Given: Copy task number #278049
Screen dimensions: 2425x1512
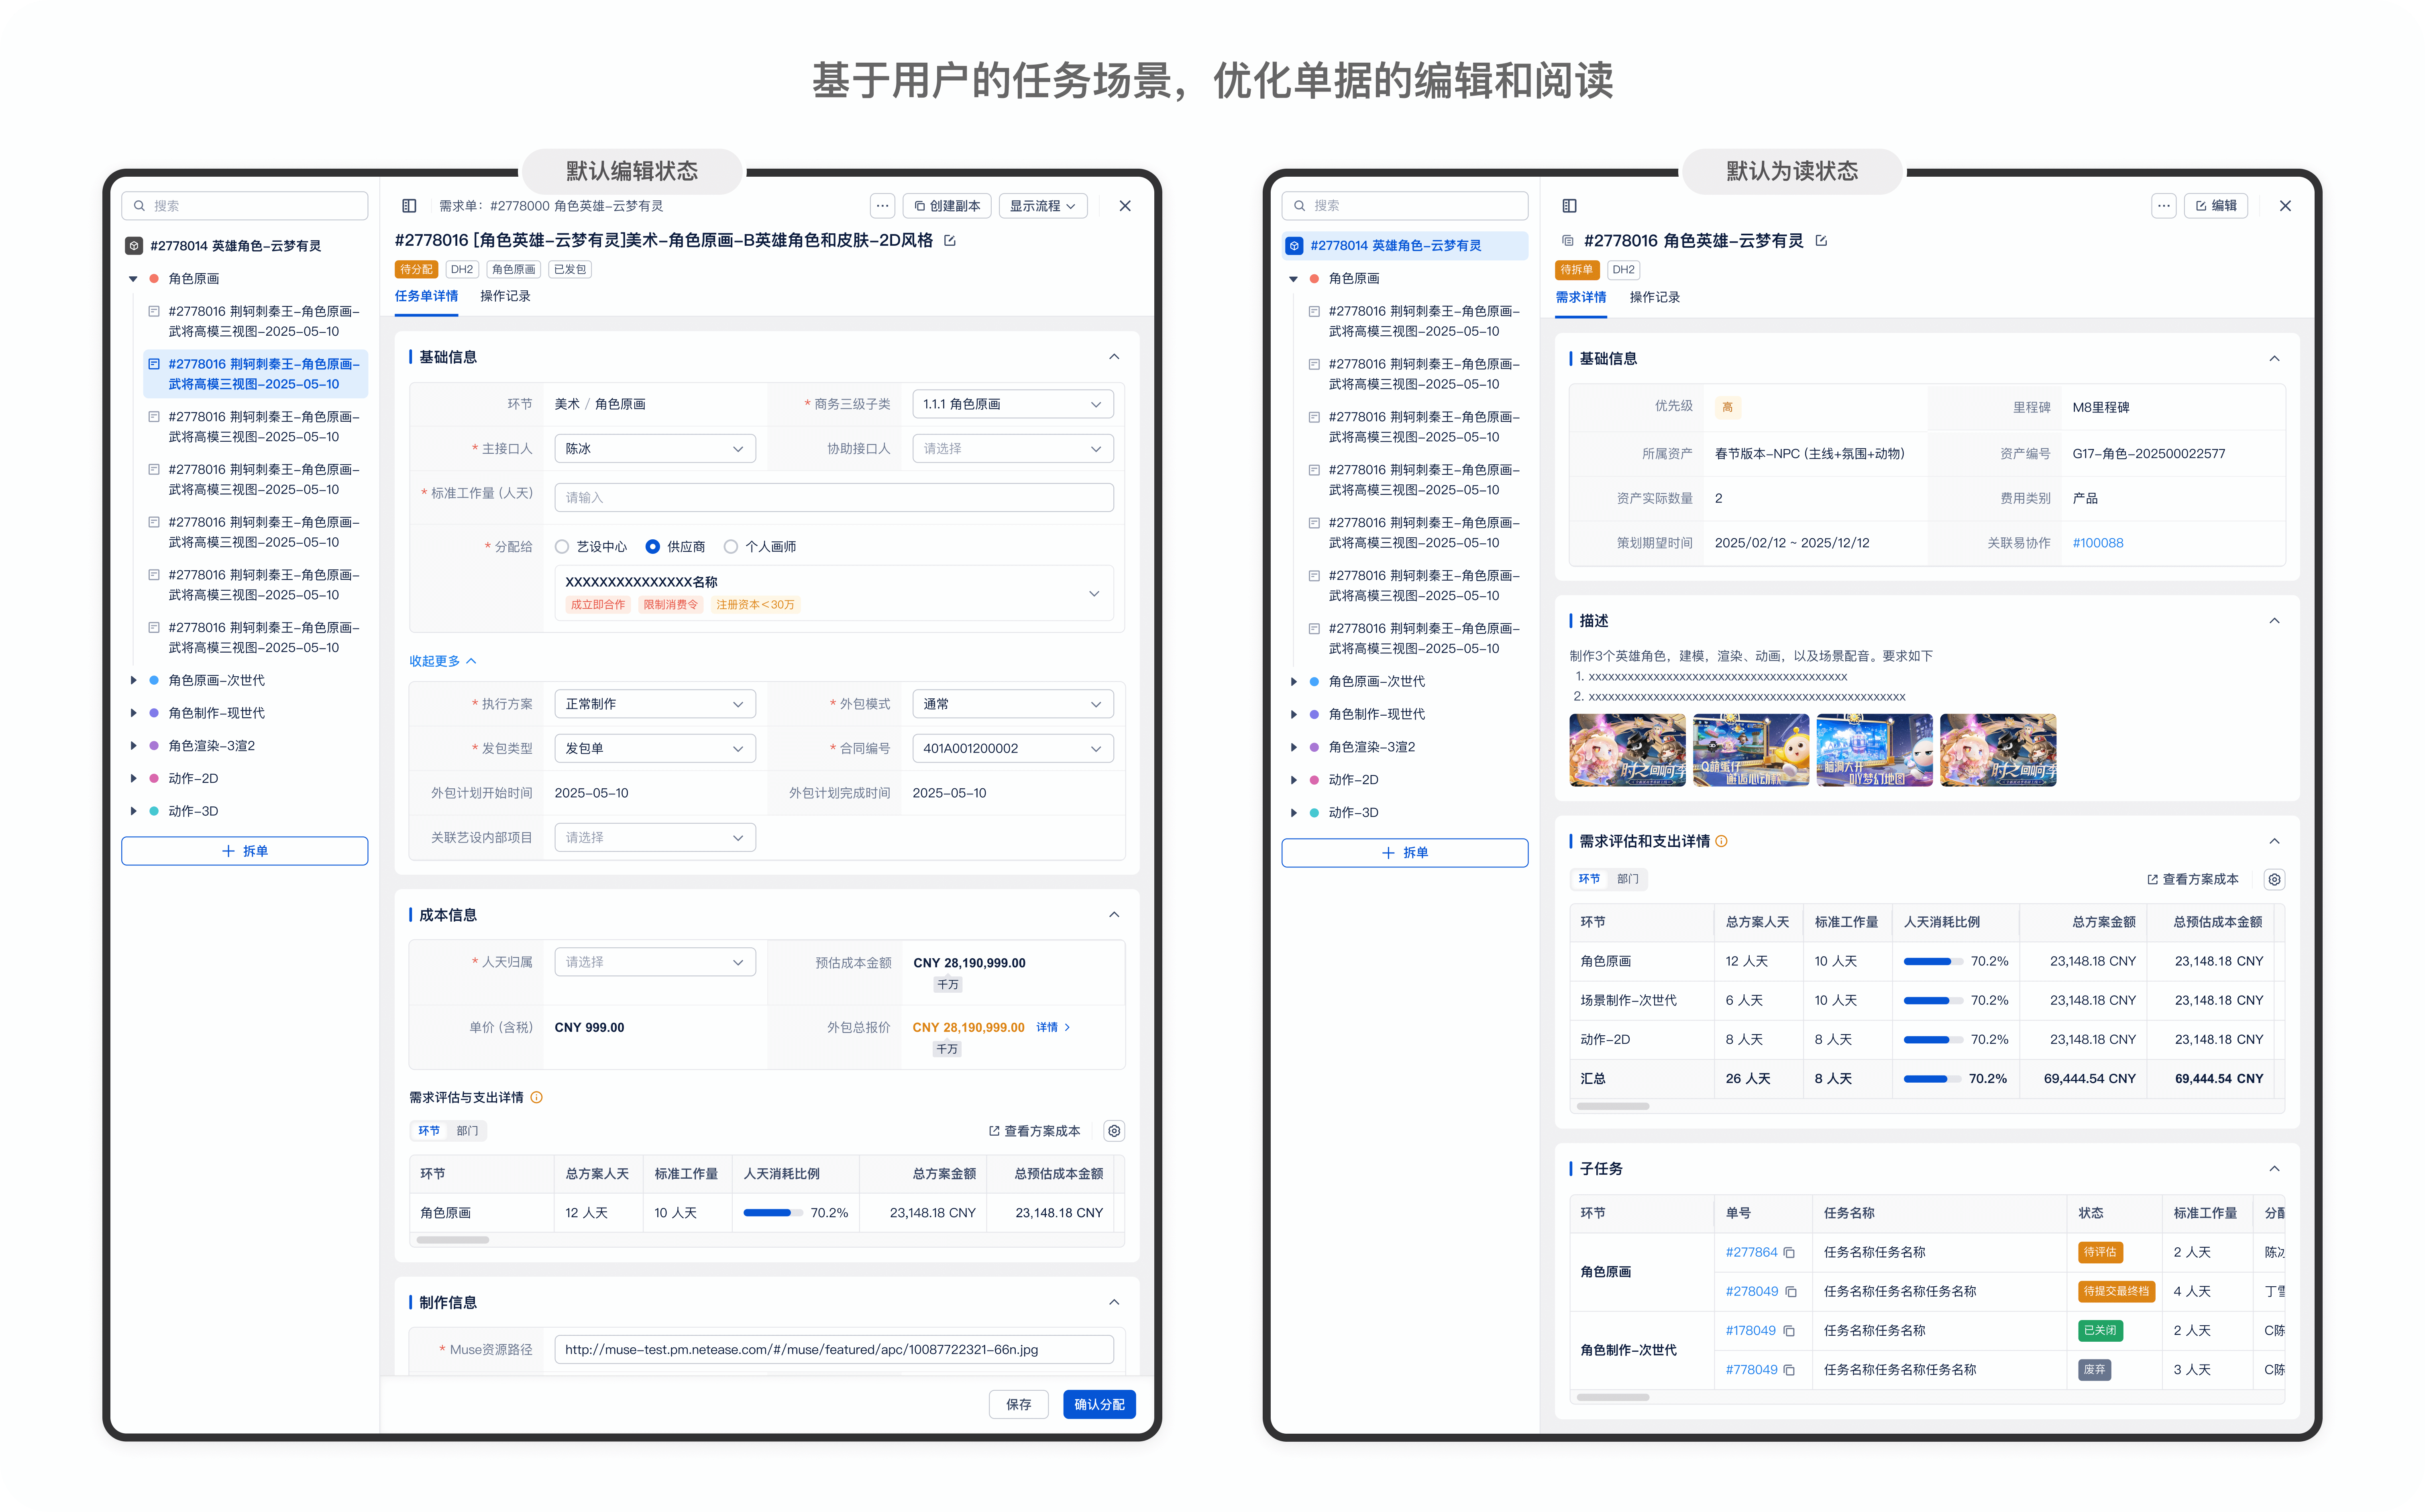Looking at the screenshot, I should tap(1791, 1292).
